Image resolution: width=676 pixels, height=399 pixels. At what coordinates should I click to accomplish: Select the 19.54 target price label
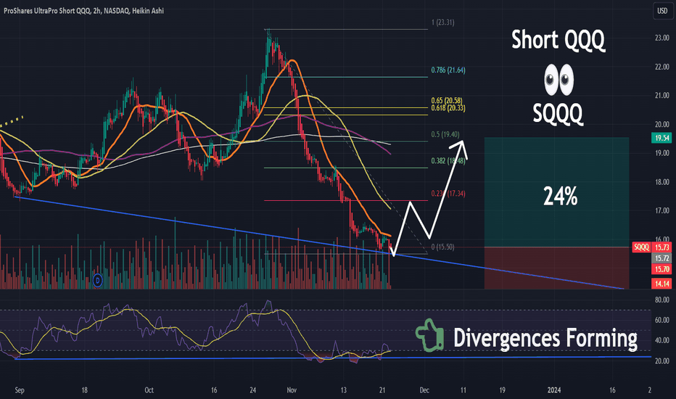(x=662, y=138)
